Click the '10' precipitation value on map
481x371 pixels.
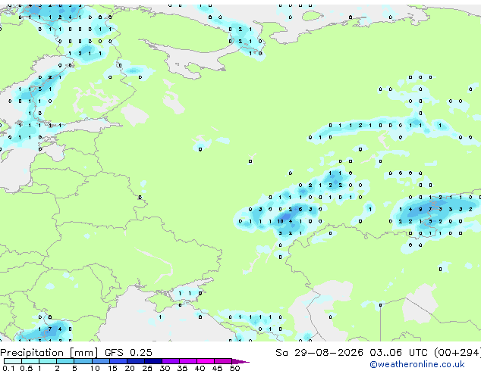[x=281, y=221]
